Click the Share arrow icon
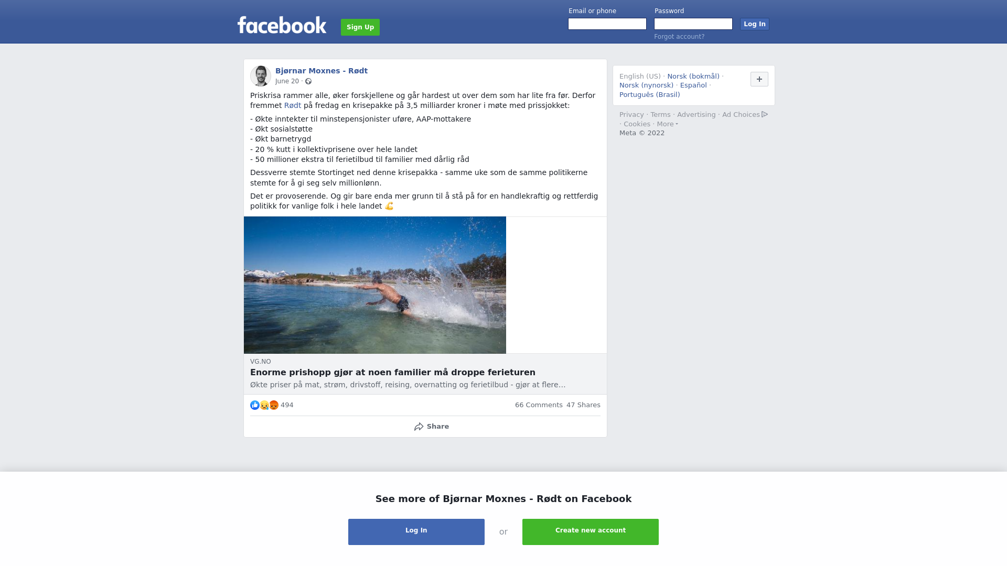The image size is (1007, 566). click(419, 427)
